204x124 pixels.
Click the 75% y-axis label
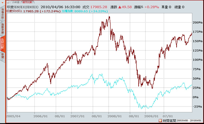[x=196, y=69]
